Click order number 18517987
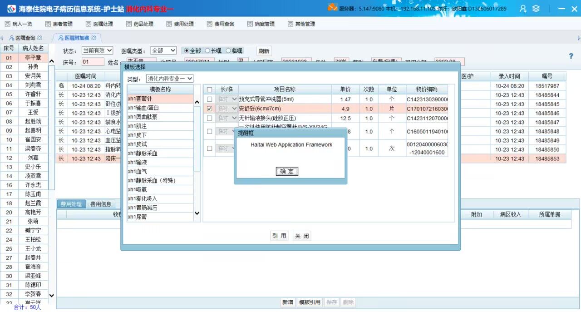The image size is (581, 312). coord(547,86)
